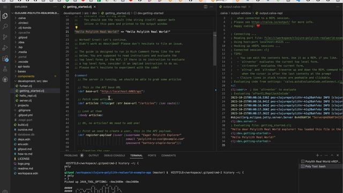Open the hamburger application menu
This screenshot has height=193, width=343.
point(5,7)
